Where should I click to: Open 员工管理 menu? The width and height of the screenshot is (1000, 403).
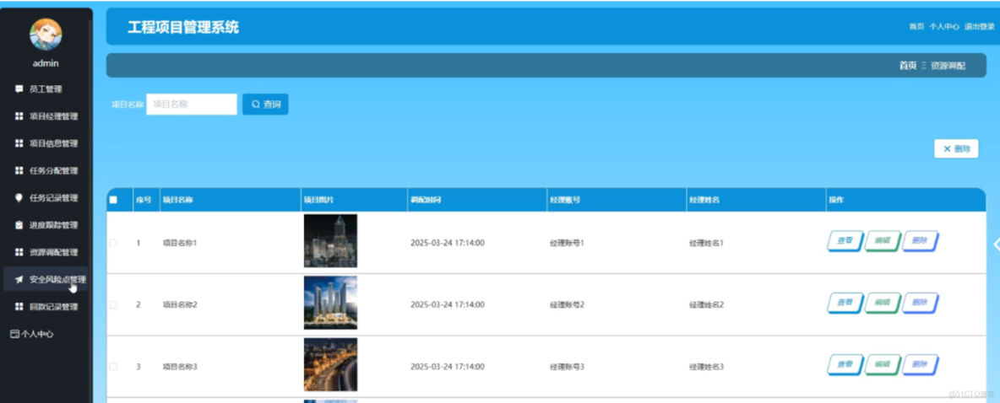pyautogui.click(x=46, y=89)
